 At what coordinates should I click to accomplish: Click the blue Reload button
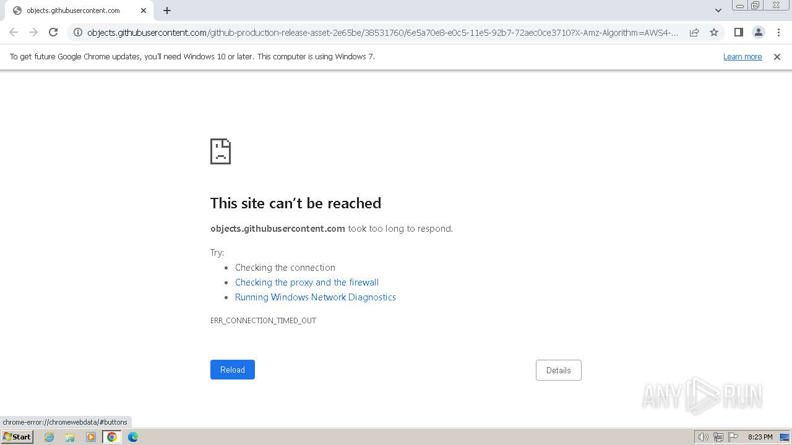(x=233, y=370)
